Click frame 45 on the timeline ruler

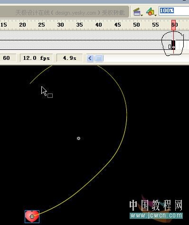(117, 25)
